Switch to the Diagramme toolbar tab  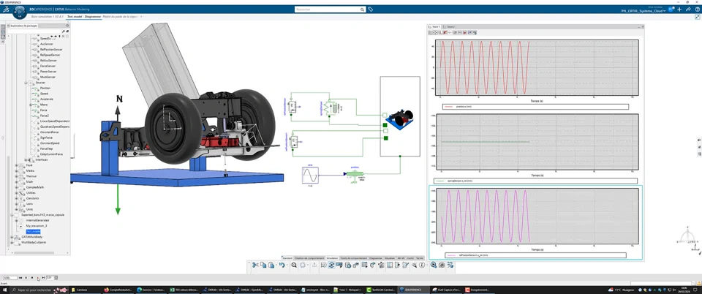375,258
